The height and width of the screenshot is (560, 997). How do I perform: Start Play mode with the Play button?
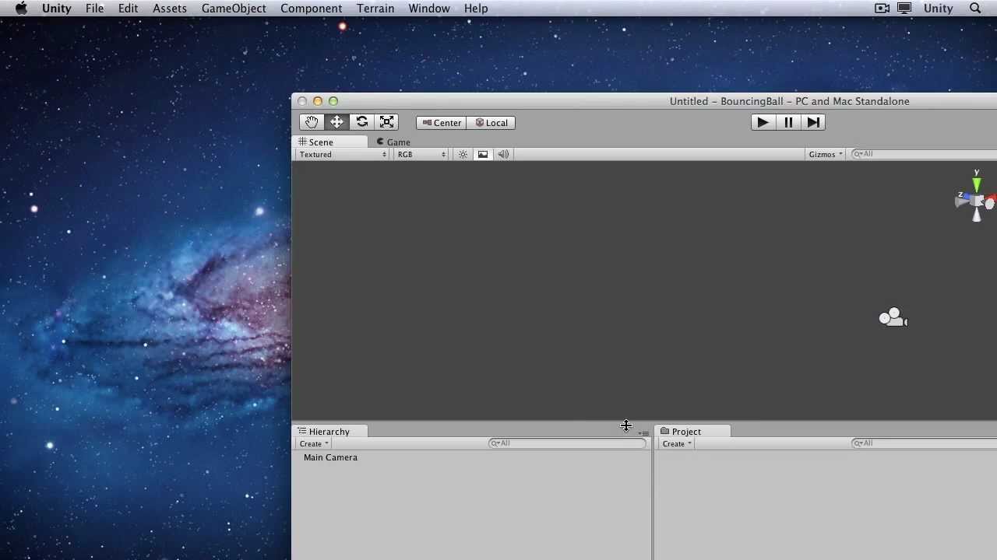[x=763, y=122]
